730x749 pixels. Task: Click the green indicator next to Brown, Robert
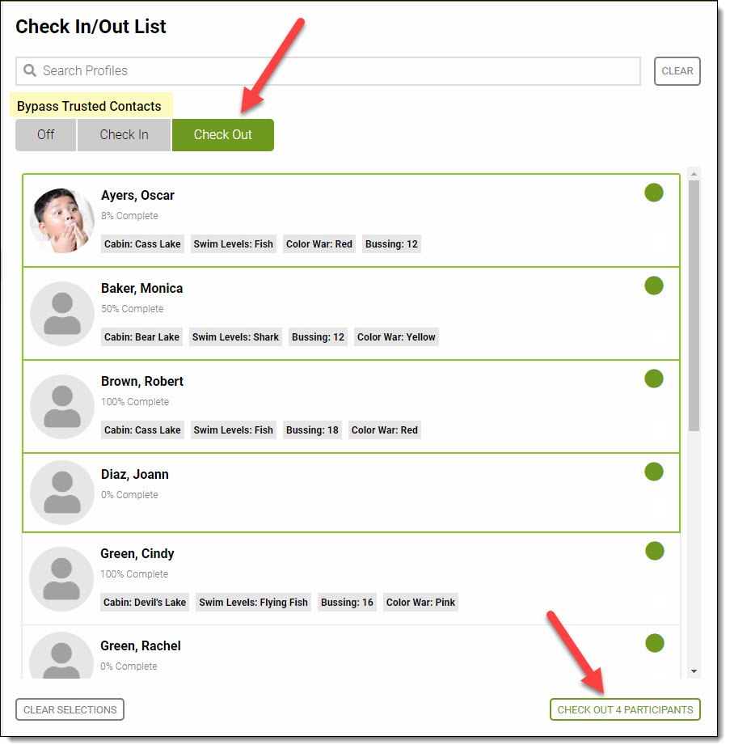pos(654,379)
